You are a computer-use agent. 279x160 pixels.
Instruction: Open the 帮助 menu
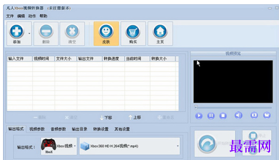pyautogui.click(x=43, y=16)
